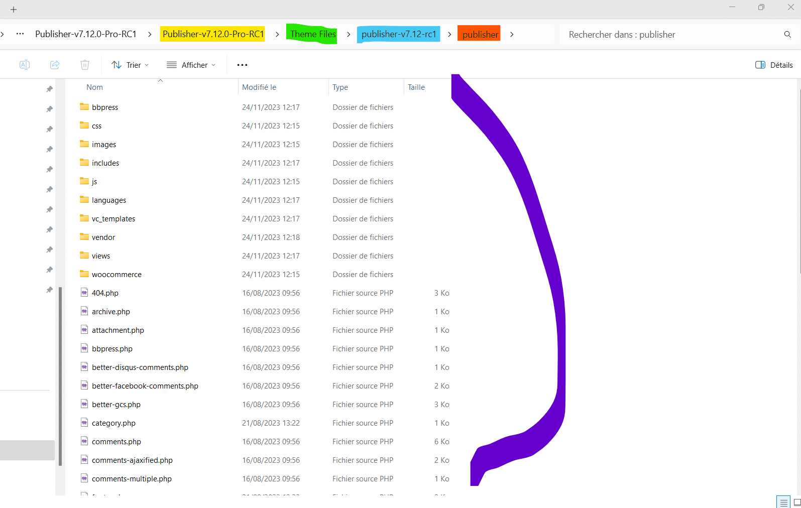Sort by the Modifié le column header
The image size is (801, 508).
click(x=259, y=87)
